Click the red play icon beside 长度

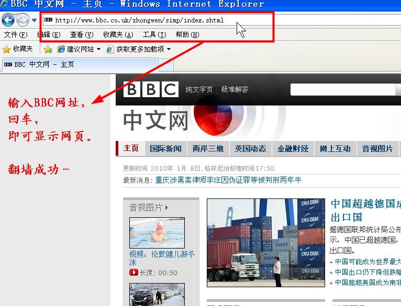click(x=133, y=273)
